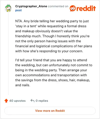100x119 pixels.
Task: Click the words 'dress, shoes, hair, makeup,'
Action: point(69,80)
